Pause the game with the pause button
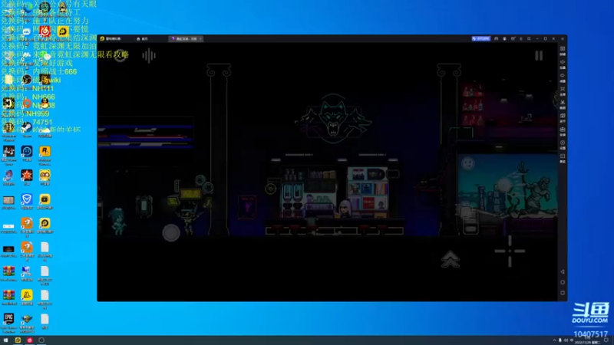 [539, 55]
